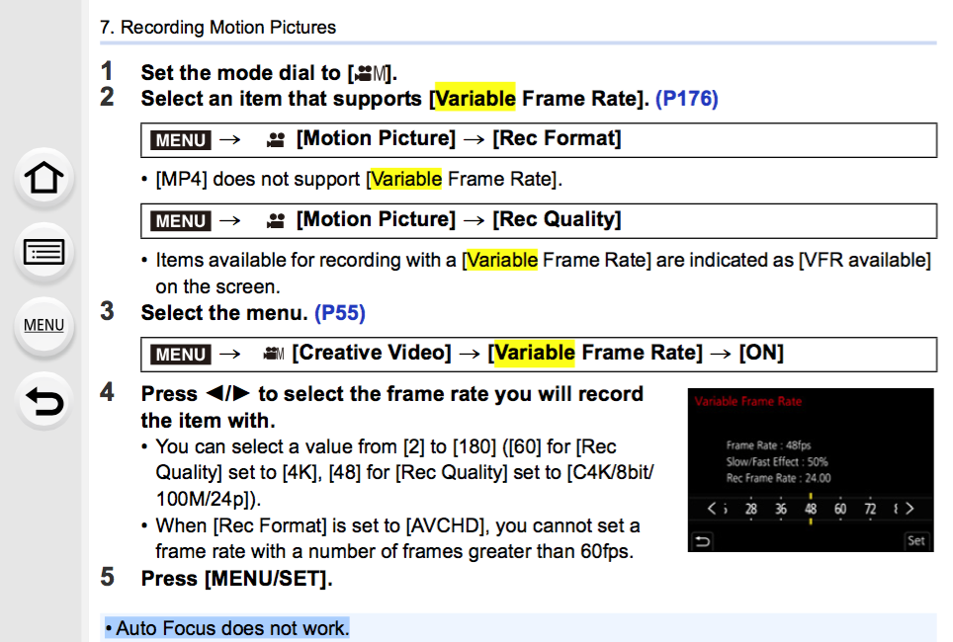Click the return icon in camera screen image

tap(703, 541)
